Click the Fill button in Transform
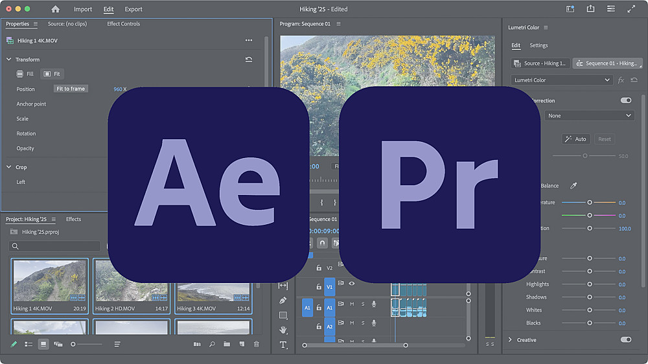648x364 pixels. click(x=25, y=74)
